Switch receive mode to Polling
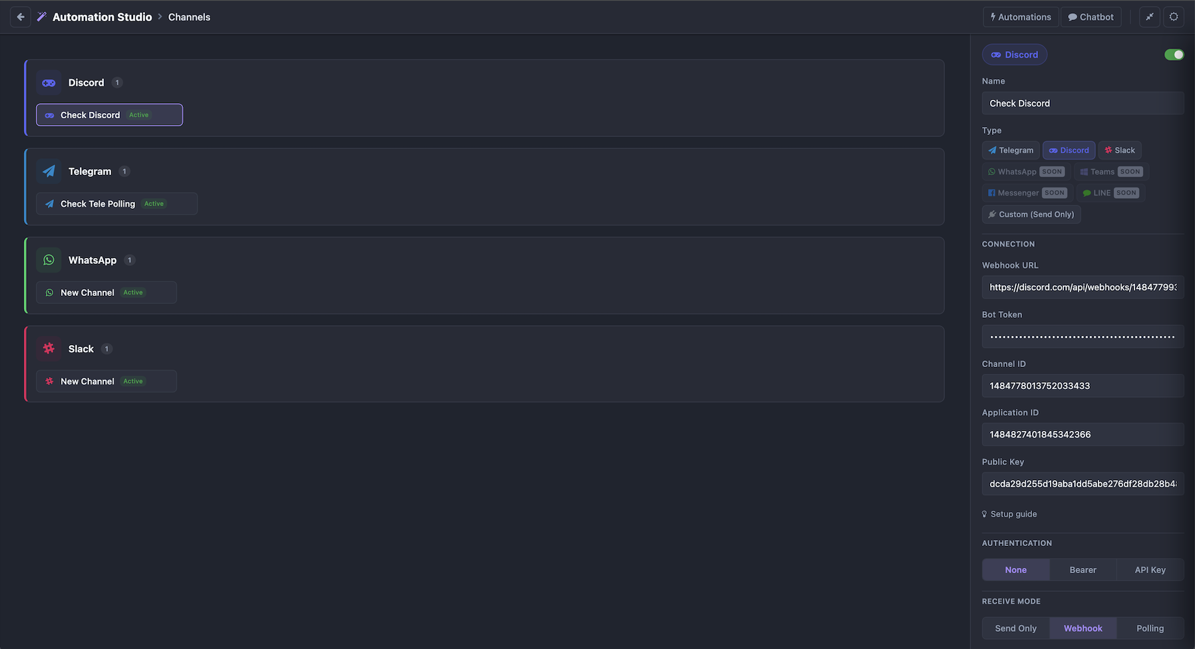The height and width of the screenshot is (649, 1195). pyautogui.click(x=1150, y=628)
